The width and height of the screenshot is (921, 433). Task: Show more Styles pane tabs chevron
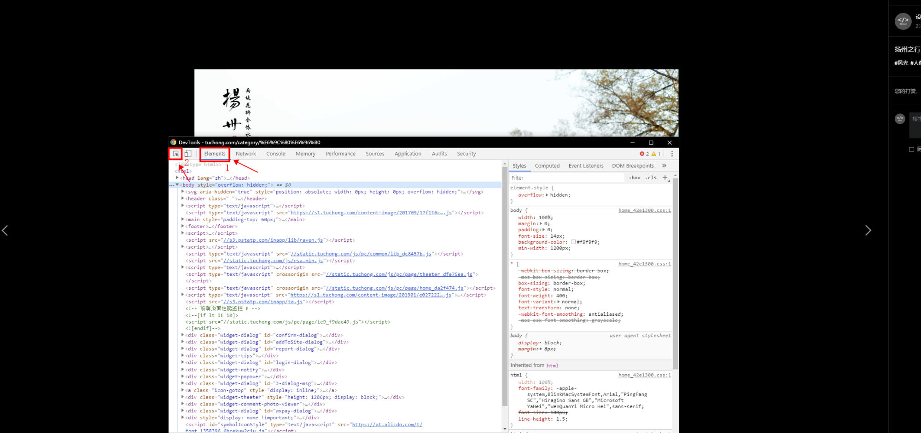coord(664,165)
